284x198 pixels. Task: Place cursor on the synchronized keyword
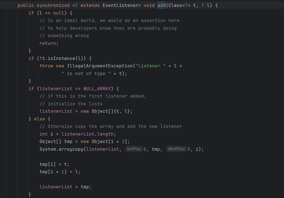point(53,5)
